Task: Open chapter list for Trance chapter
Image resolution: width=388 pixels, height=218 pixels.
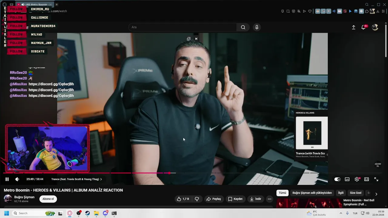Action: click(77, 179)
